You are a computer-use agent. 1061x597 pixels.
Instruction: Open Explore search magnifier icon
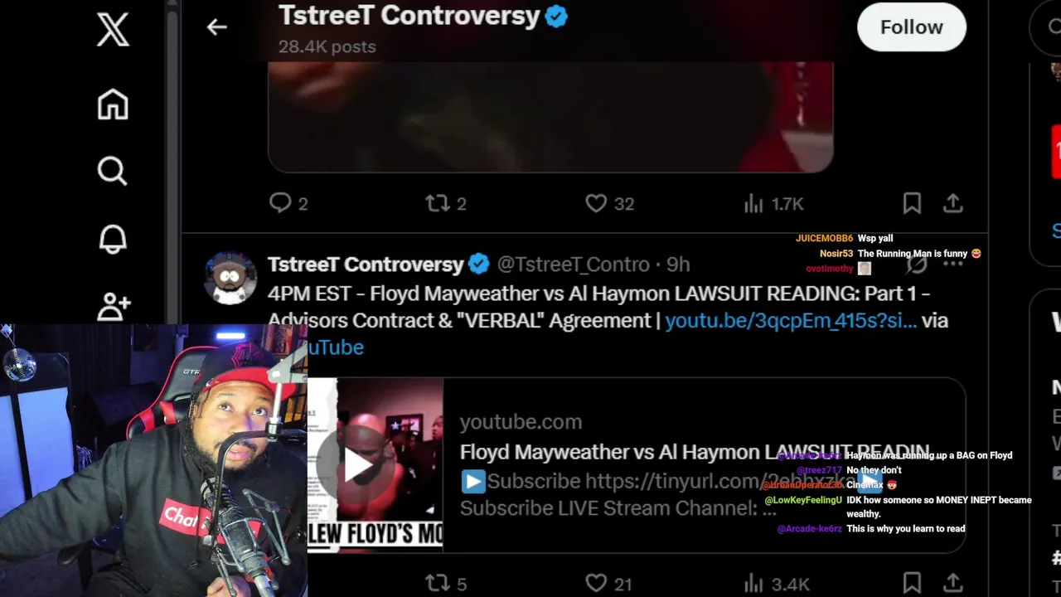[113, 172]
